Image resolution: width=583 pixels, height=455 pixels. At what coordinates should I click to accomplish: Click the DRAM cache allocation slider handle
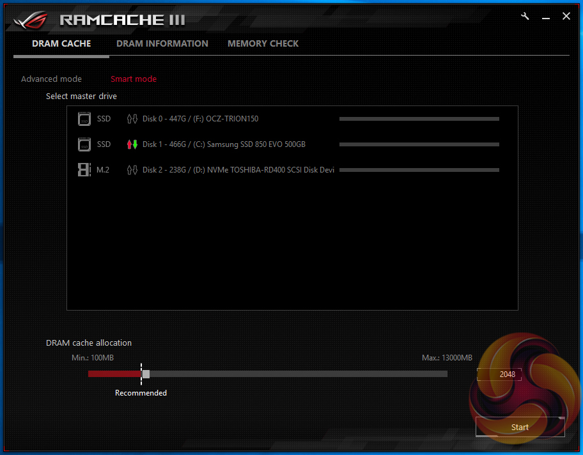[146, 374]
